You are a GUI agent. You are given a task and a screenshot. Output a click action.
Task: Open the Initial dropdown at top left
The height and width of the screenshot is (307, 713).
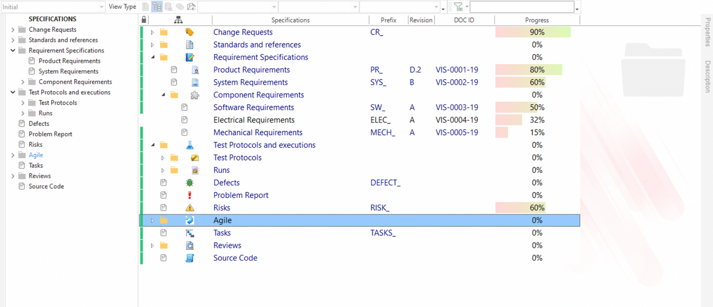(x=101, y=7)
